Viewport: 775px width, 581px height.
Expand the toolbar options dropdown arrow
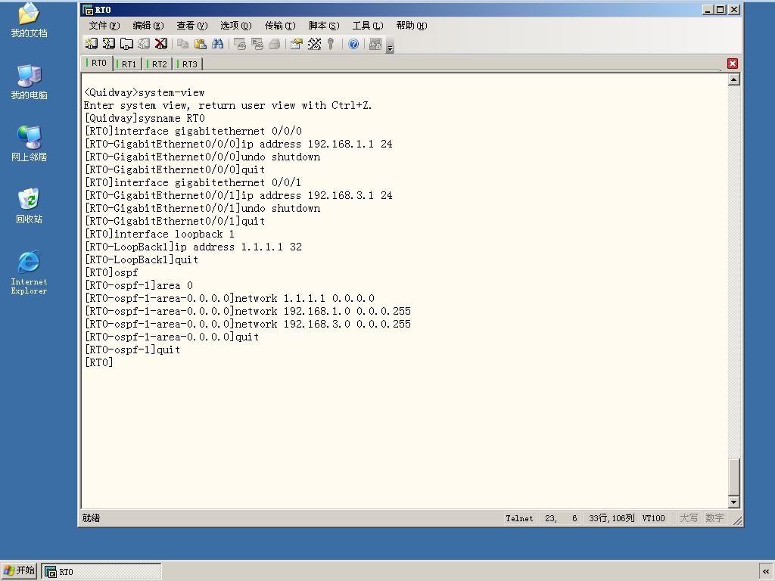click(x=390, y=48)
